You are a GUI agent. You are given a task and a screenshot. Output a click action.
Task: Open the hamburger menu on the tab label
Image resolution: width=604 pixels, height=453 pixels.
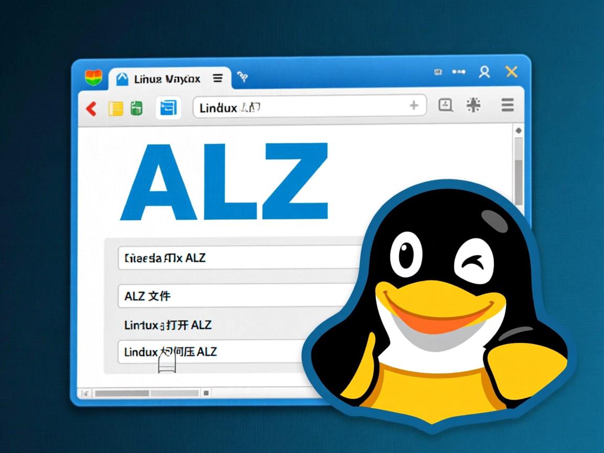tap(217, 78)
